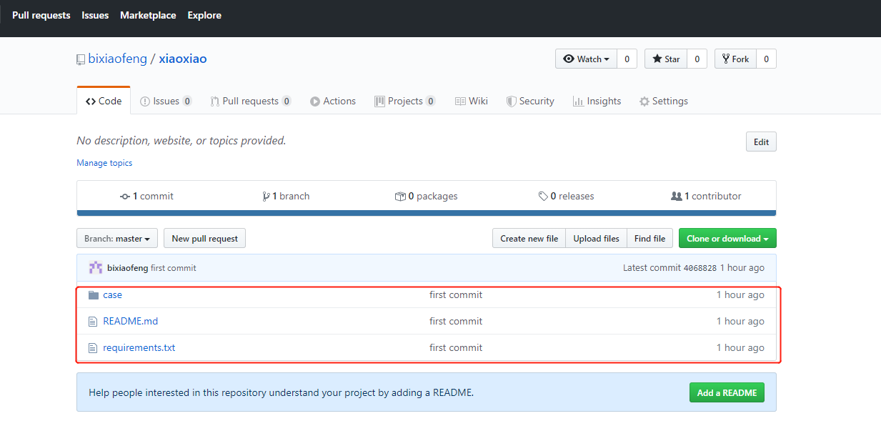The width and height of the screenshot is (881, 441).
Task: Click the Manage topics link
Action: [x=104, y=163]
